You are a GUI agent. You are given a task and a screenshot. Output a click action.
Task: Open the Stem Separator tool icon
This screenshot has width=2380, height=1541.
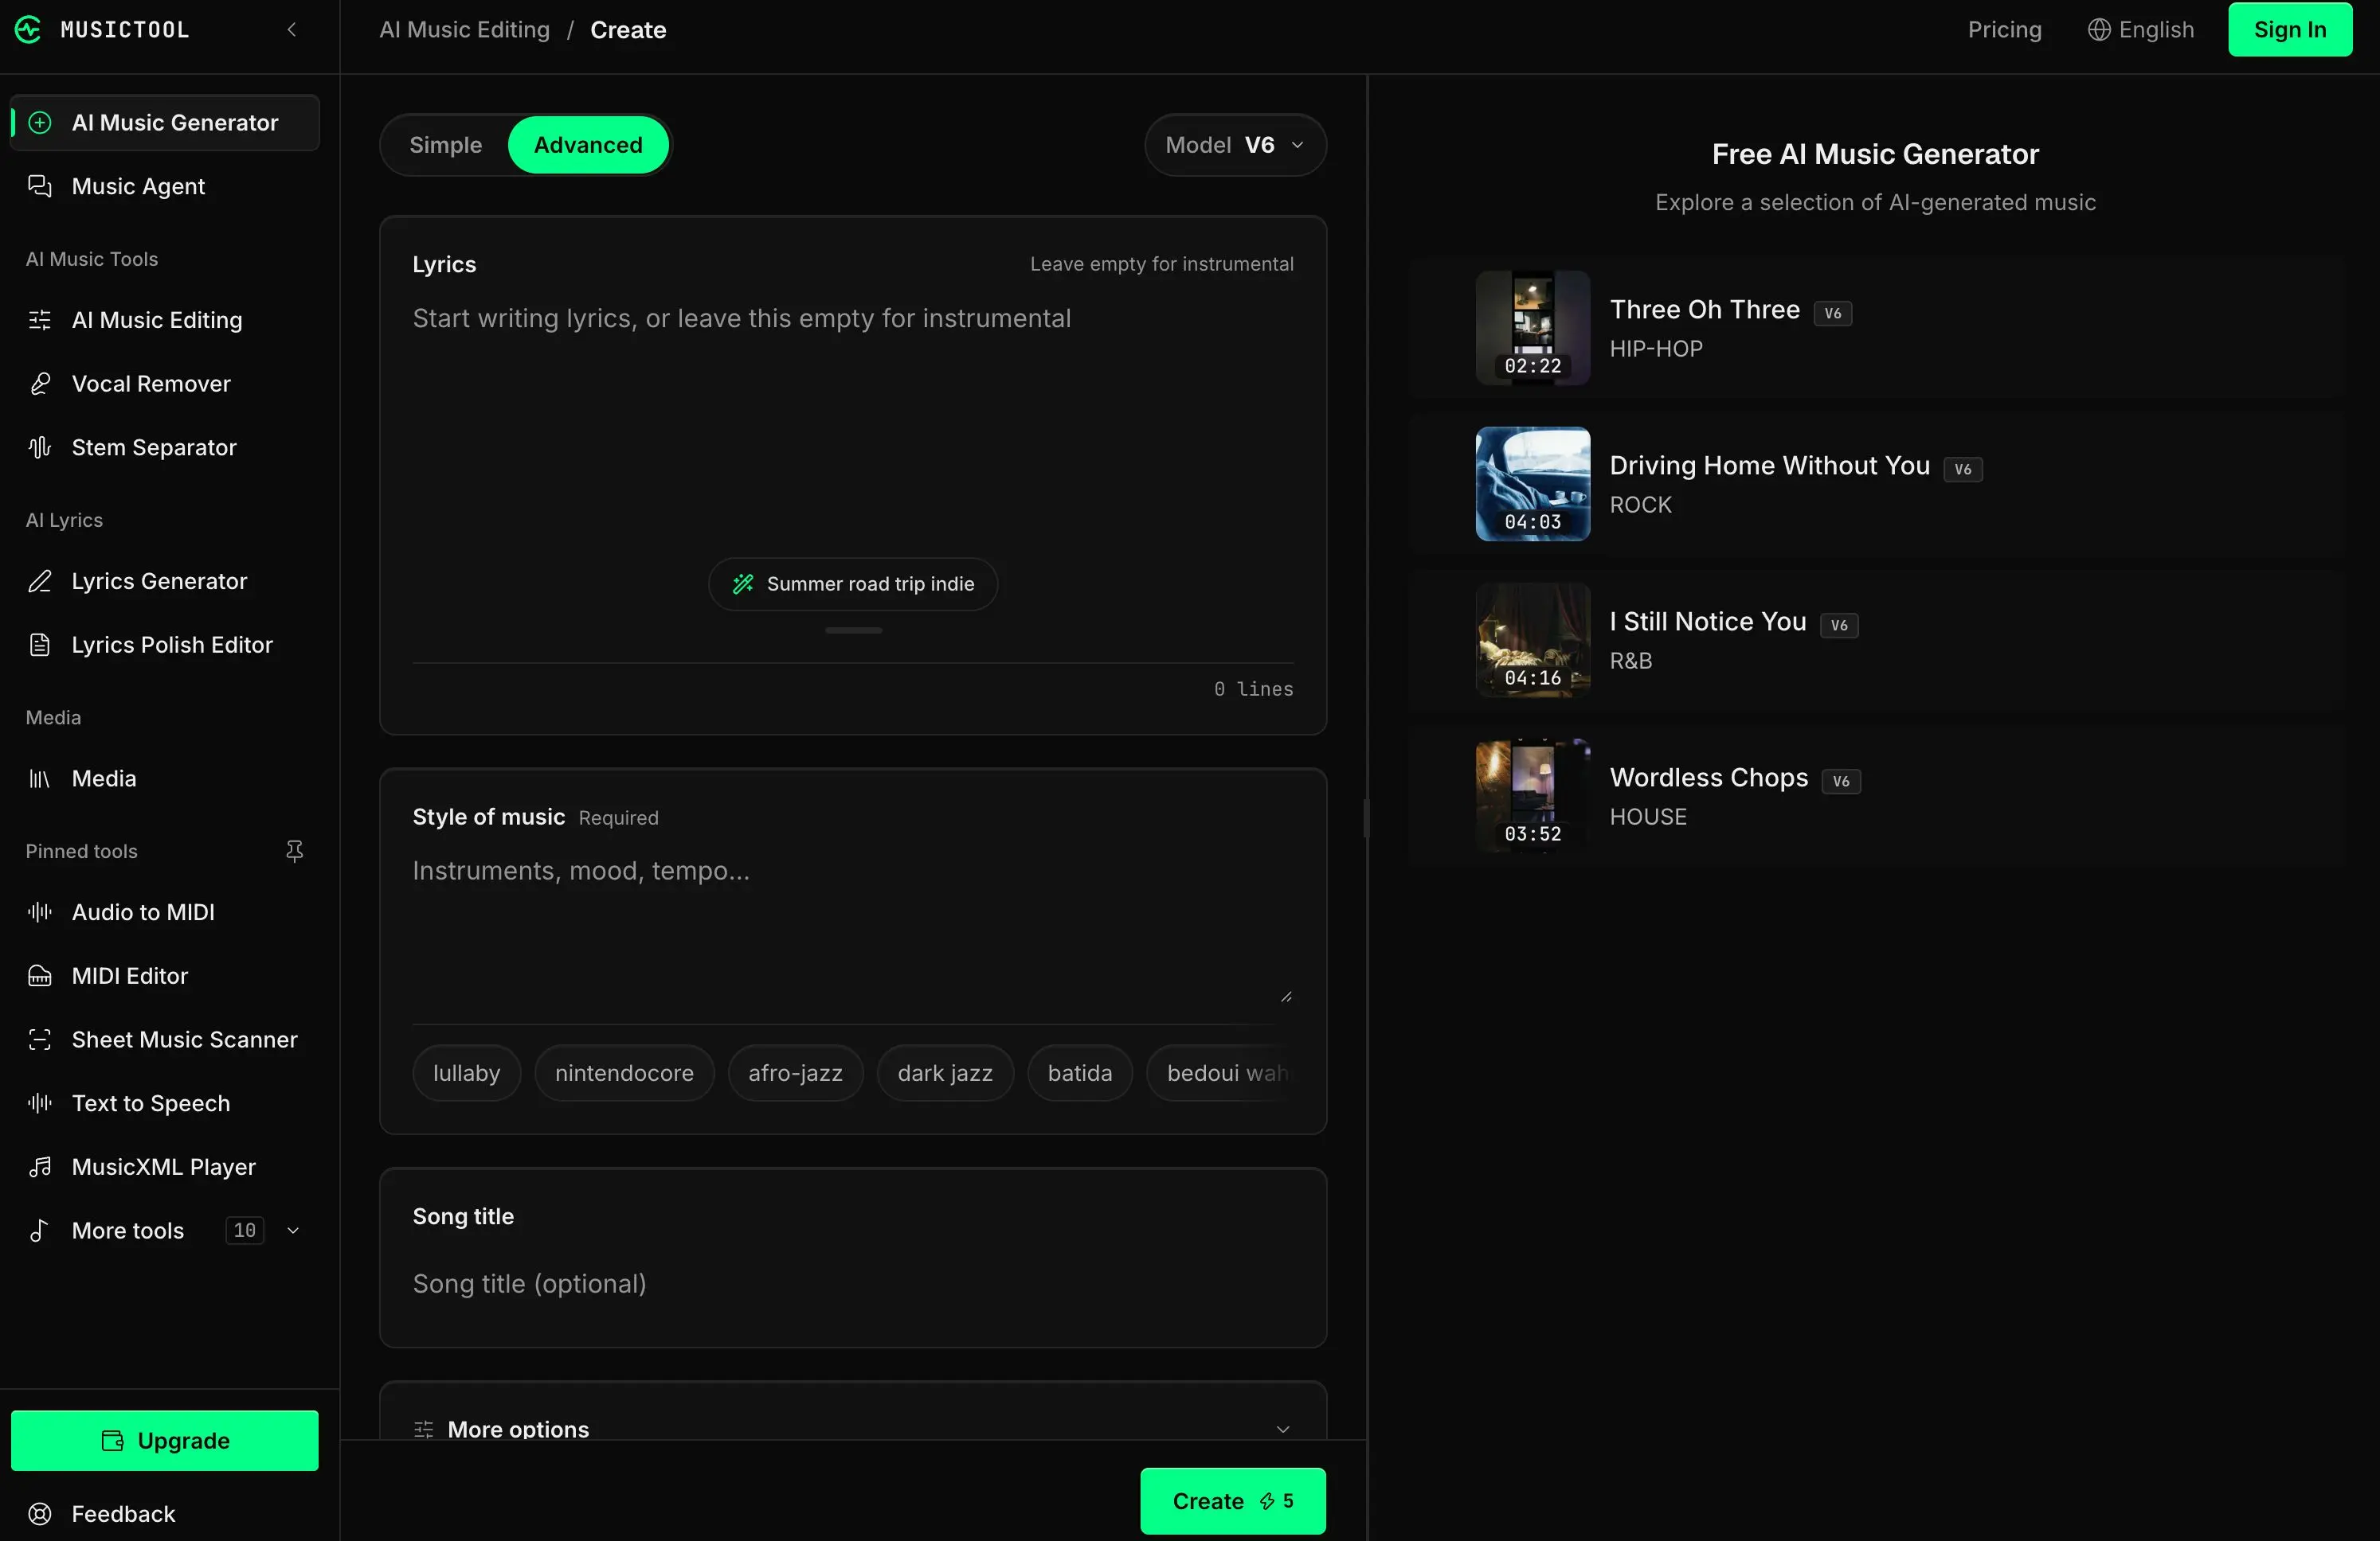(40, 447)
